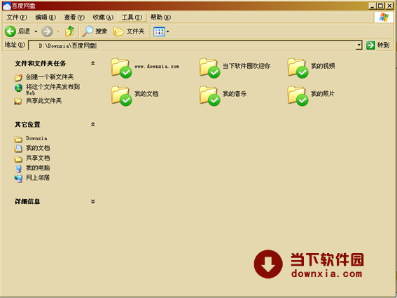Open the 编辑(E) menu
This screenshot has width=397, height=298.
(46, 18)
